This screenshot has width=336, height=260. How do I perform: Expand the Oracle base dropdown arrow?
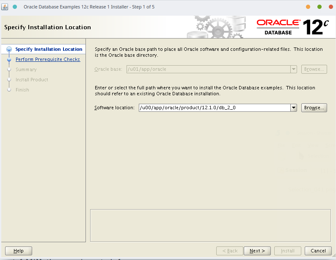click(x=294, y=69)
